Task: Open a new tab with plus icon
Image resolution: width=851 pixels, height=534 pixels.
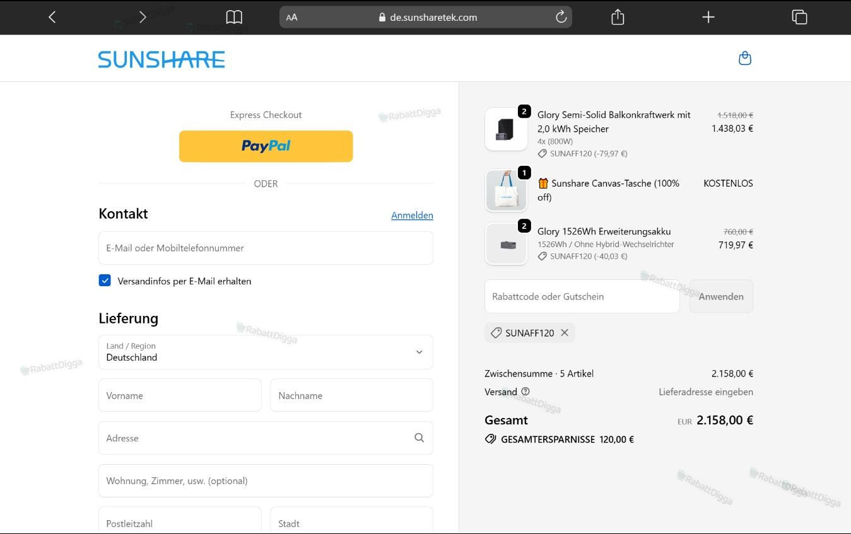Action: pyautogui.click(x=708, y=17)
